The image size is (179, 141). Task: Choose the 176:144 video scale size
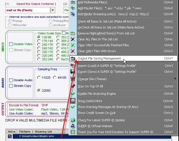[x=39, y=41]
